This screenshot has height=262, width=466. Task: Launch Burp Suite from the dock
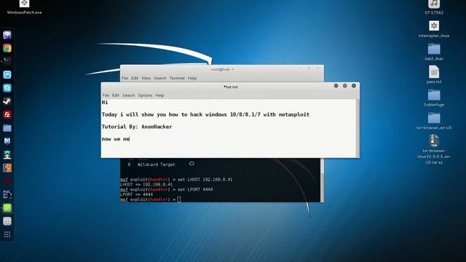pyautogui.click(x=7, y=168)
